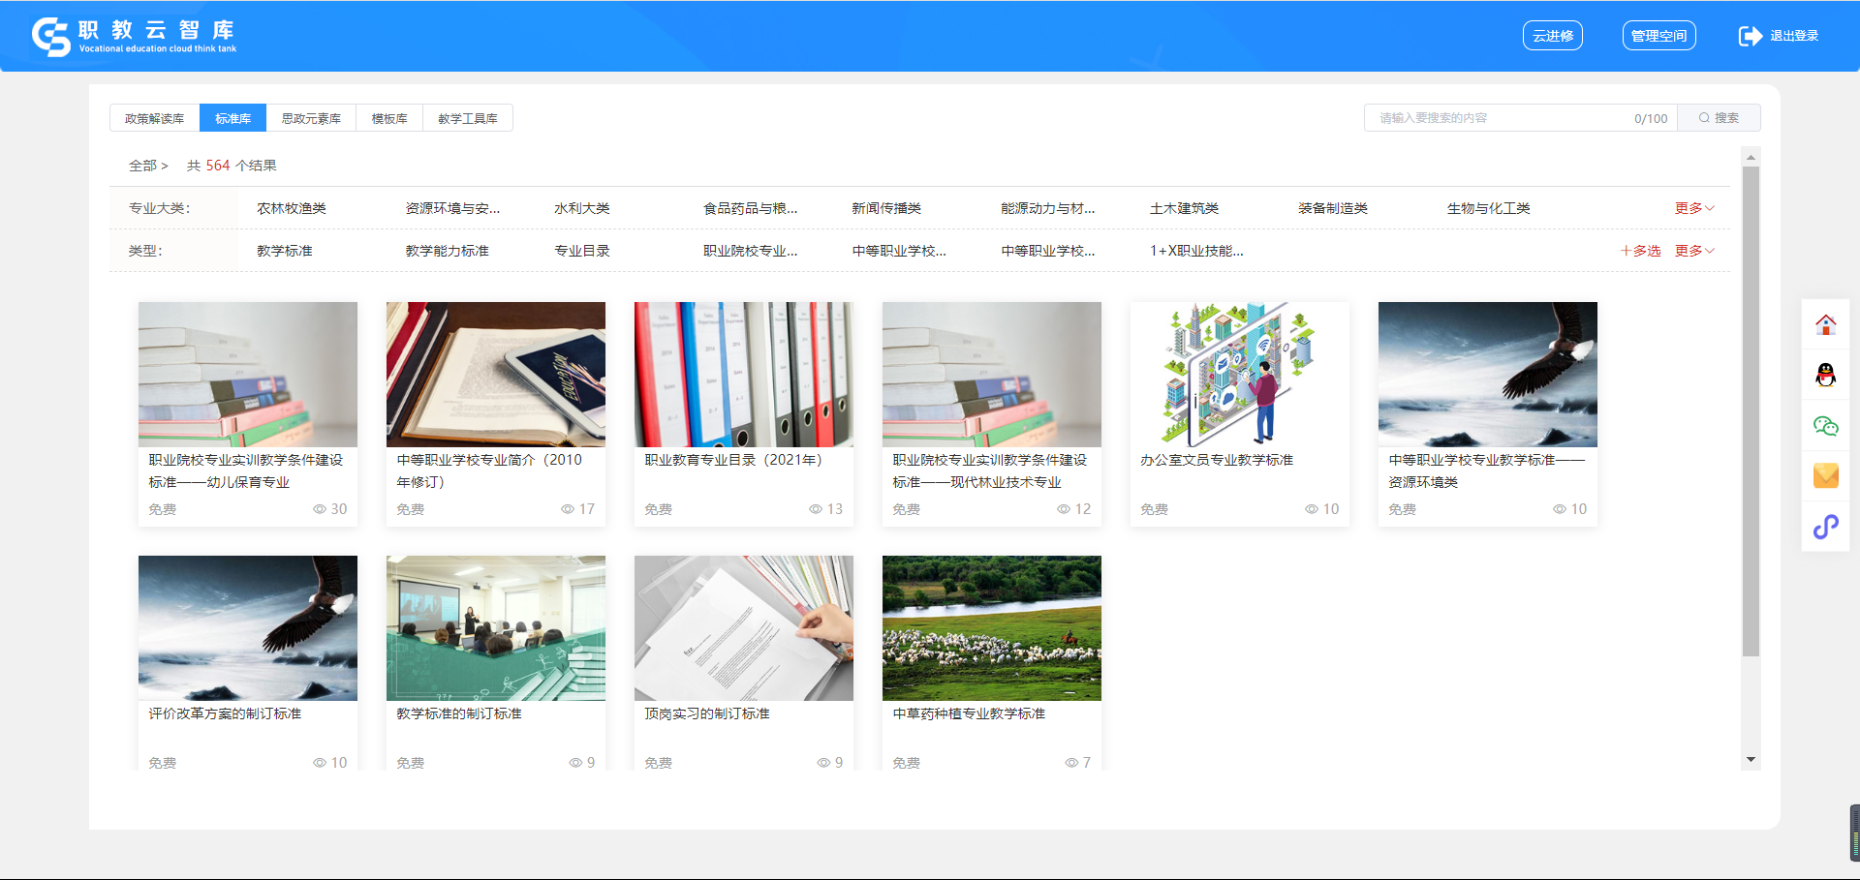Enable 多选 multi-select for type filter
This screenshot has height=880, width=1860.
coord(1640,251)
